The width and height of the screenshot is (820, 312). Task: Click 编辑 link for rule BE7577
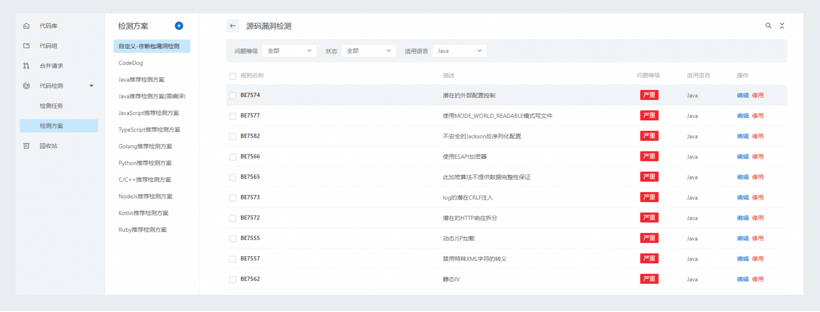click(743, 116)
